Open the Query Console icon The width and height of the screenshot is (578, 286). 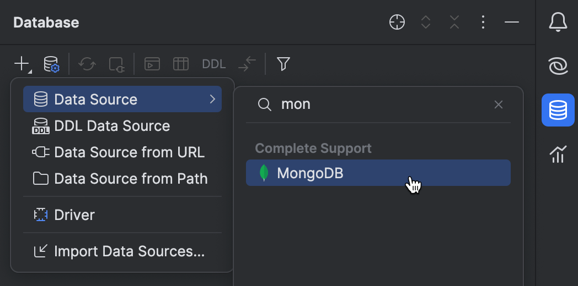coord(152,64)
